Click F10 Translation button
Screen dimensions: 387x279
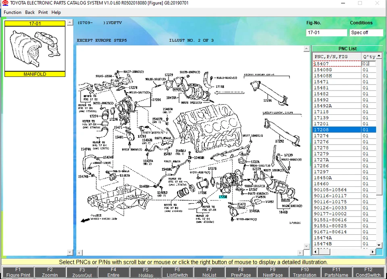coord(304,273)
